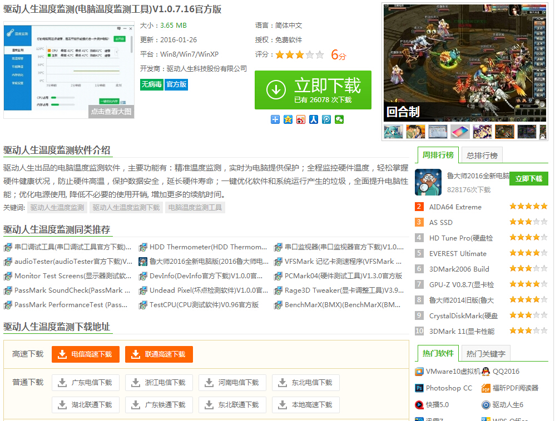The width and height of the screenshot is (555, 421).
Task: Click the icon beside Undead Pixel link
Action: click(143, 290)
